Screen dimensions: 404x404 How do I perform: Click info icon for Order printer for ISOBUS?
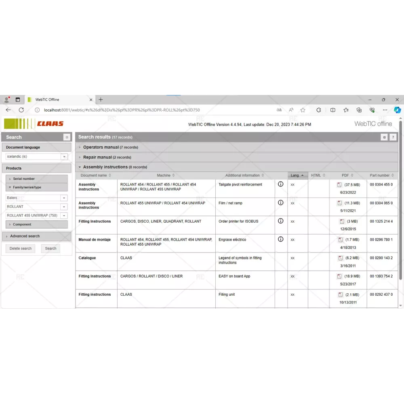pyautogui.click(x=281, y=221)
